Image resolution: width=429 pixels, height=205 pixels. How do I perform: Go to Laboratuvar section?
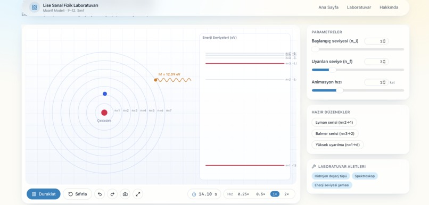(359, 7)
